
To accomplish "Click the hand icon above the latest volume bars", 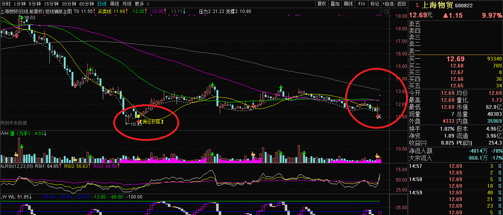I will click(377, 156).
